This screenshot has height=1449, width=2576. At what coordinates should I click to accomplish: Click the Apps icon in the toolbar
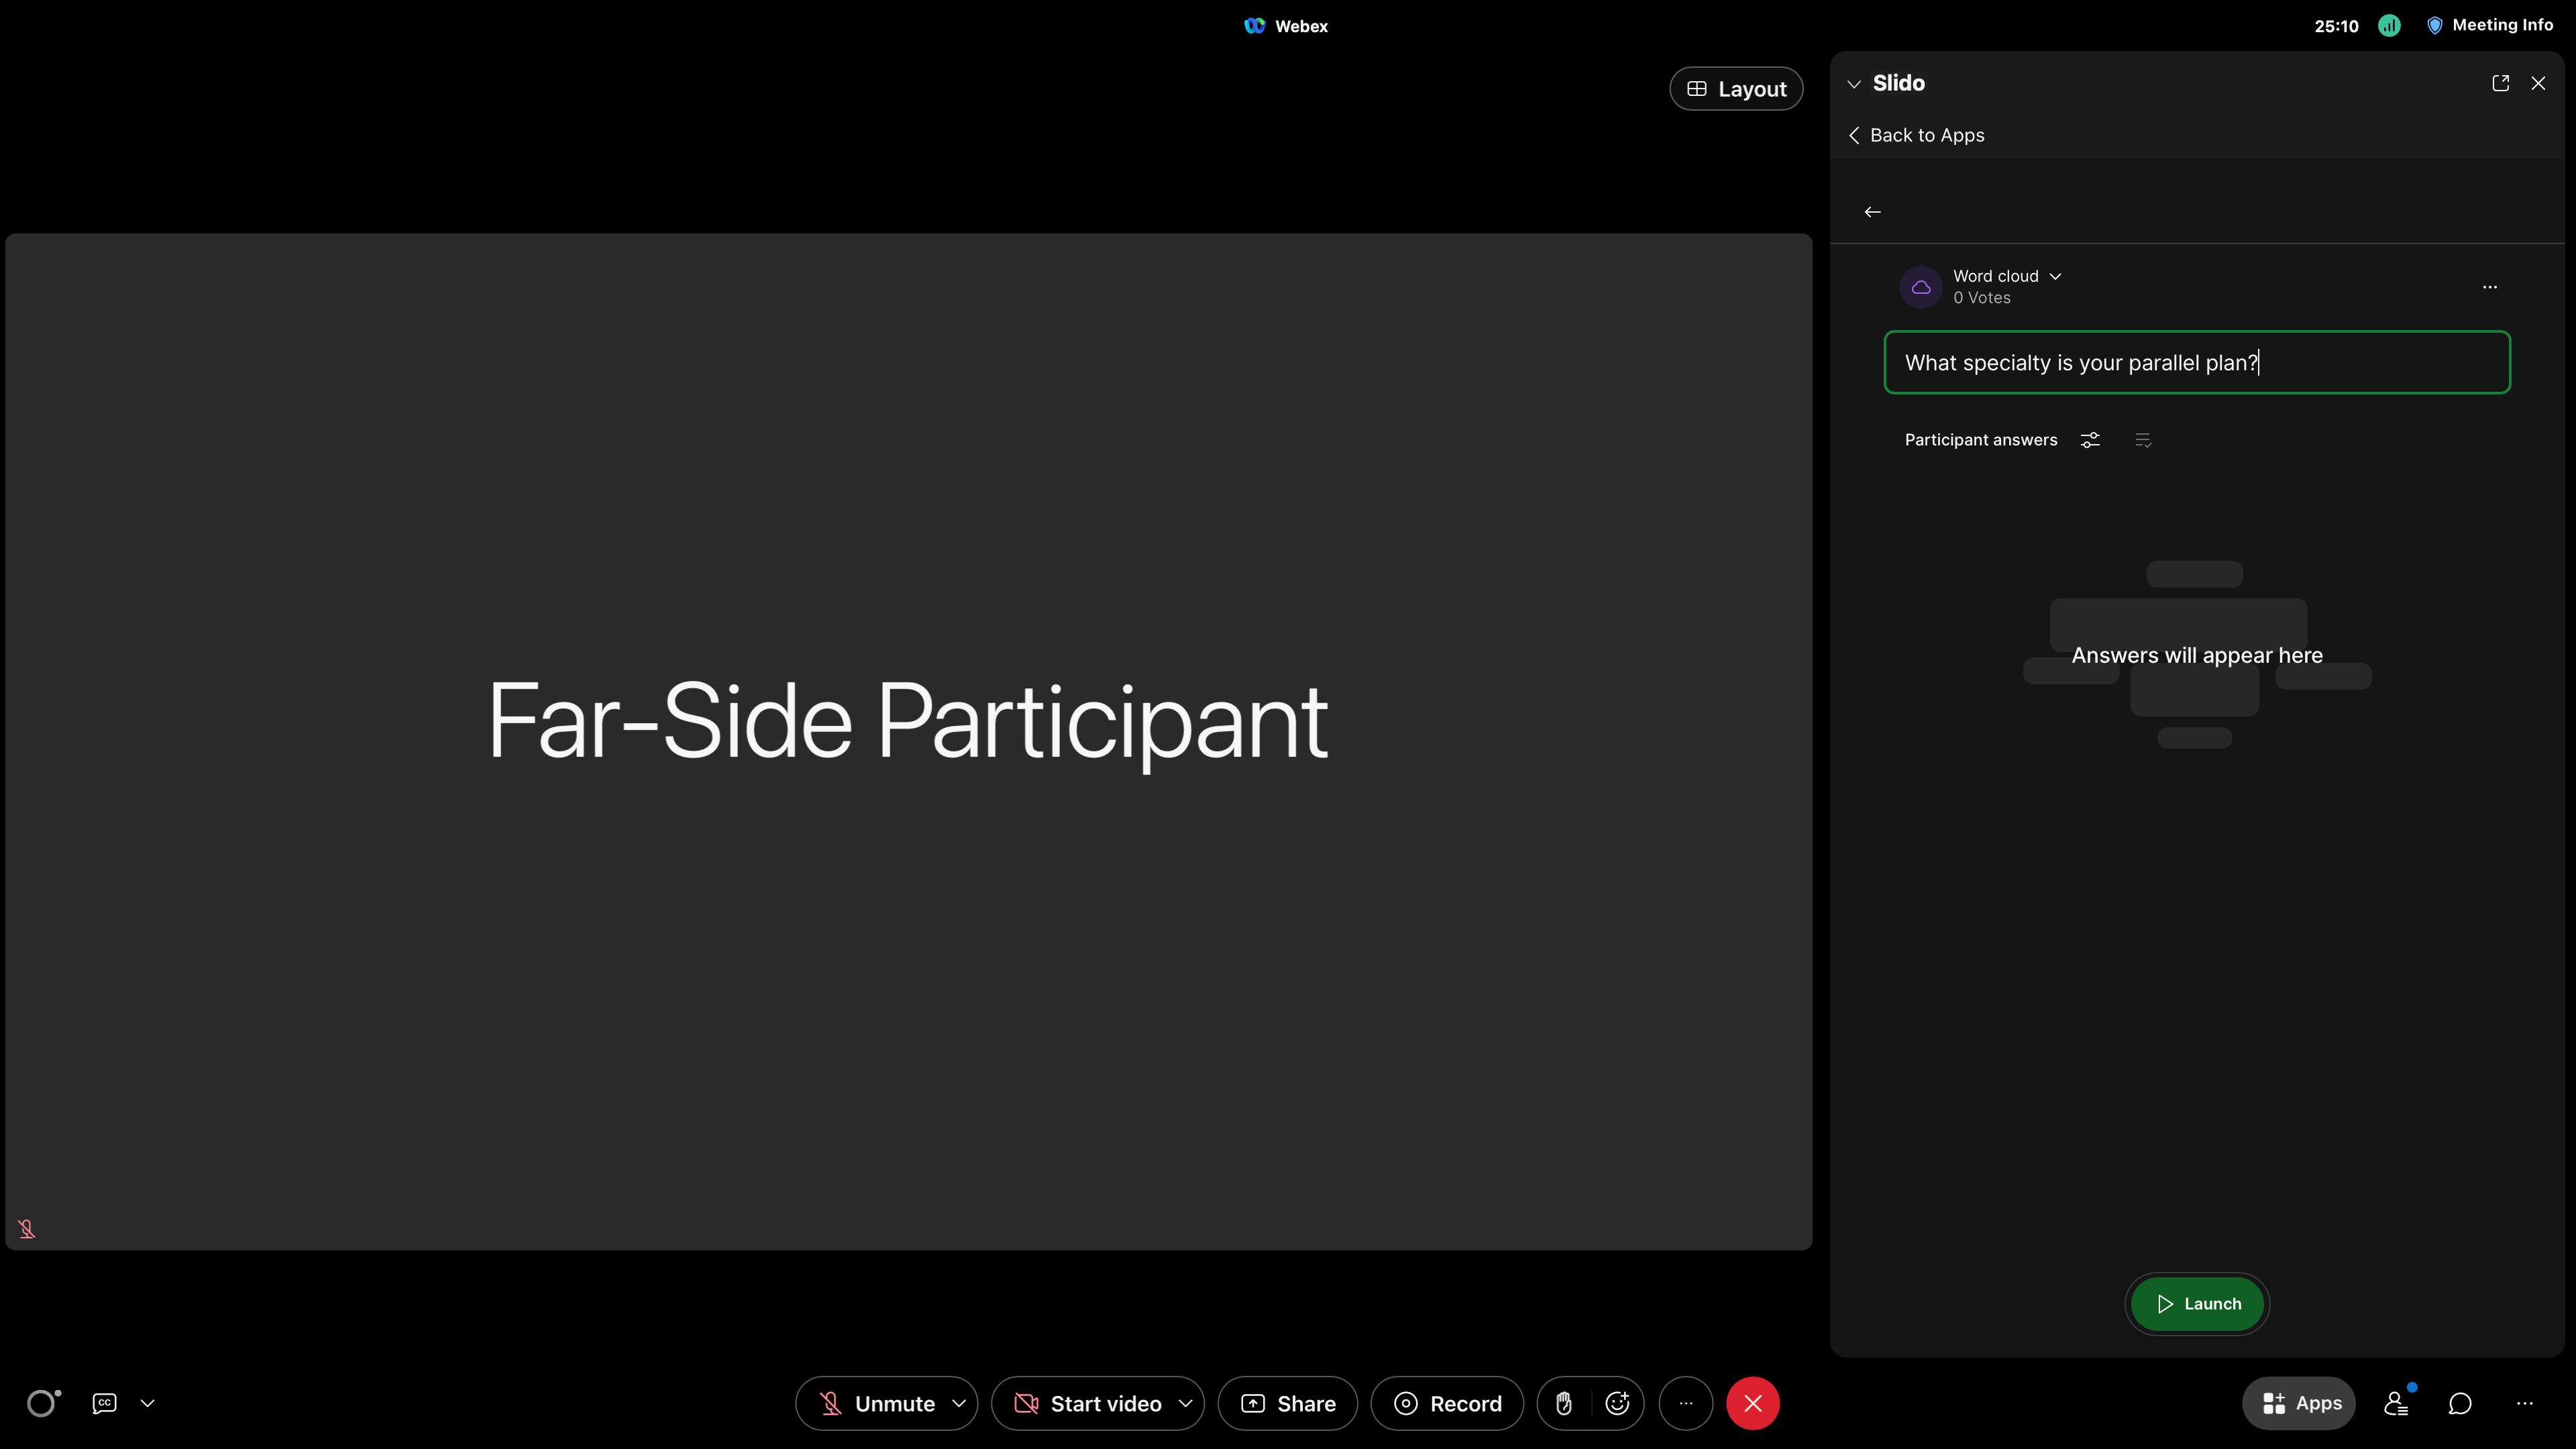(2299, 1403)
